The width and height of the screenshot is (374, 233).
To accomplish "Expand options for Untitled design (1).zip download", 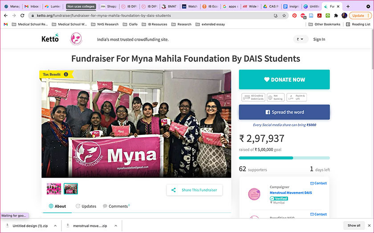I will click(55, 226).
